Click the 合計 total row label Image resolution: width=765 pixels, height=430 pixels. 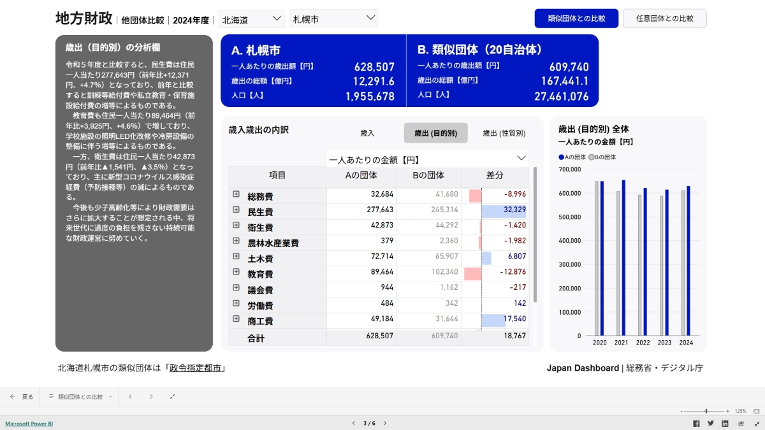(x=256, y=339)
